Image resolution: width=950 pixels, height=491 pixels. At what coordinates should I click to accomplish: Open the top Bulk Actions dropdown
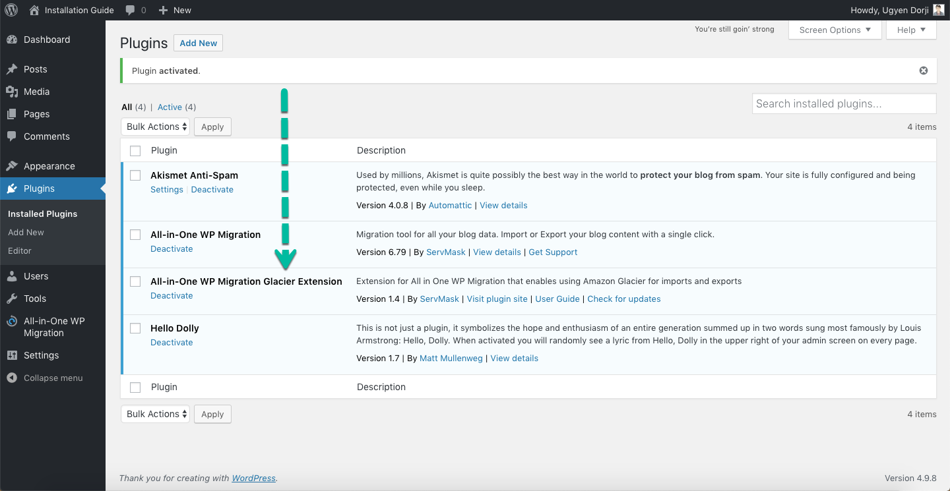(x=155, y=127)
